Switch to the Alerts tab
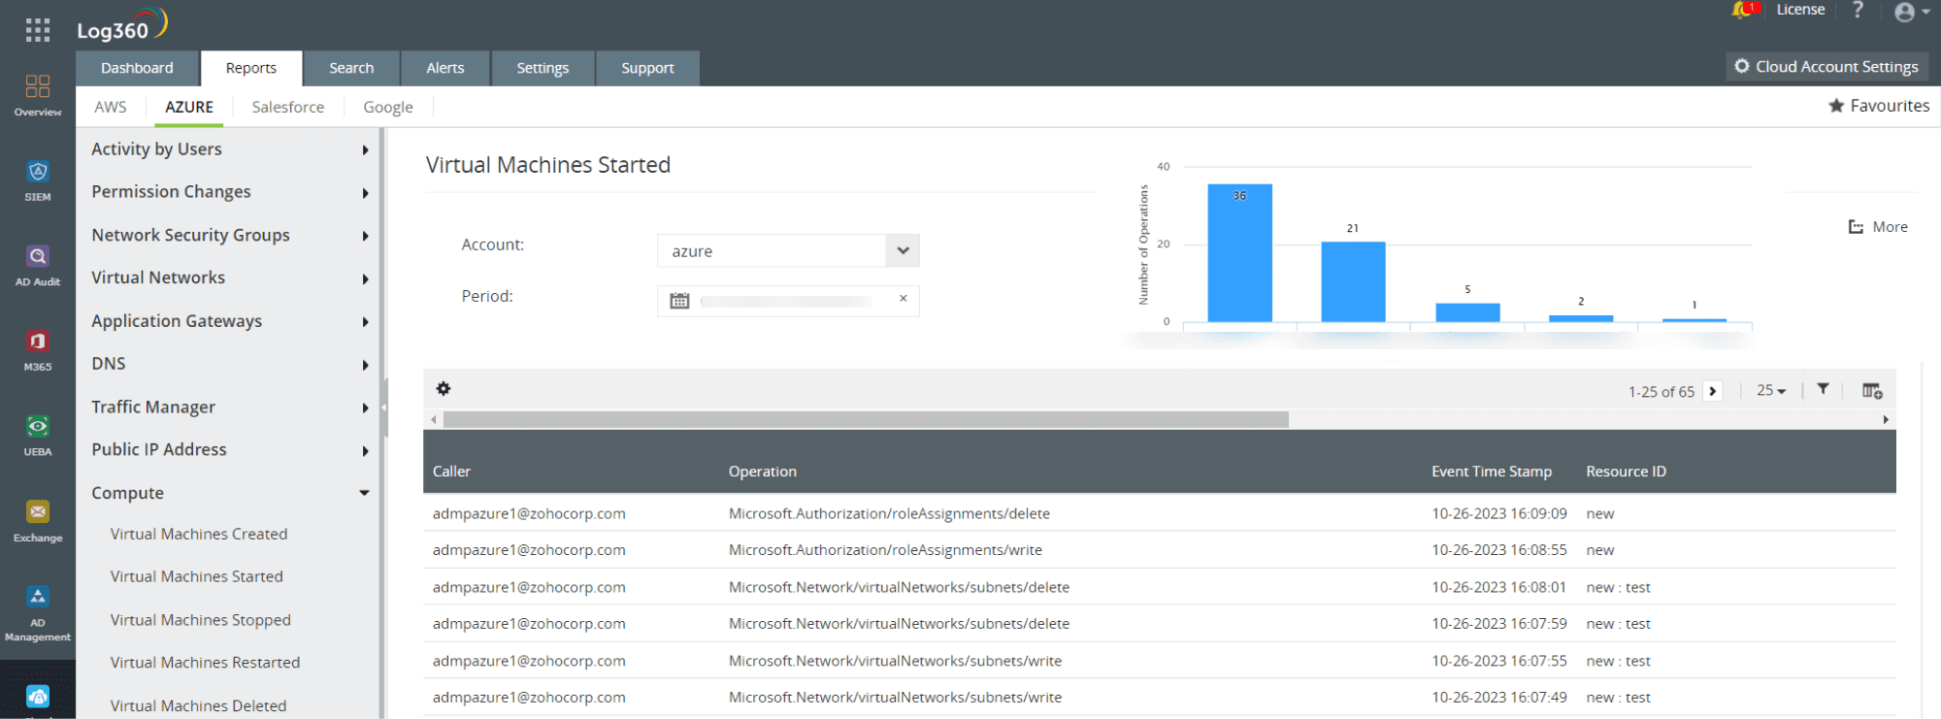Image resolution: width=1941 pixels, height=719 pixels. (x=445, y=68)
